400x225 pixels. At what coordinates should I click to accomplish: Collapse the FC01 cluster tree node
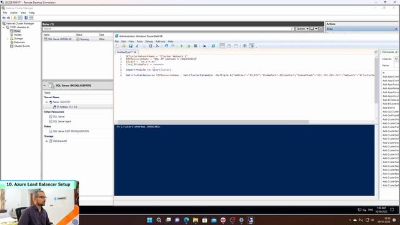pyautogui.click(x=4, y=27)
